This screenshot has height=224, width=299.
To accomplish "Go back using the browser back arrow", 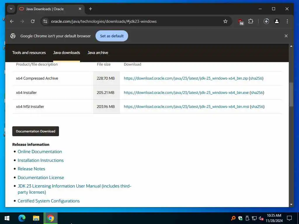I will click(12, 21).
